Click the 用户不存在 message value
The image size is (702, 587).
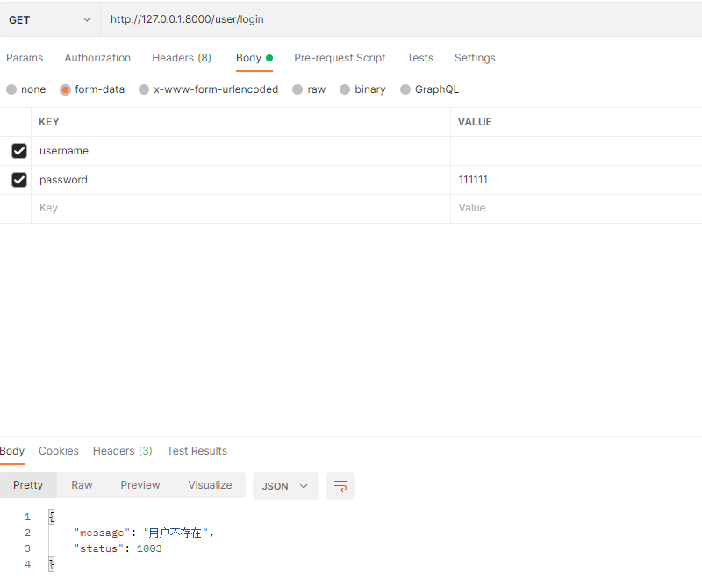pyautogui.click(x=175, y=533)
